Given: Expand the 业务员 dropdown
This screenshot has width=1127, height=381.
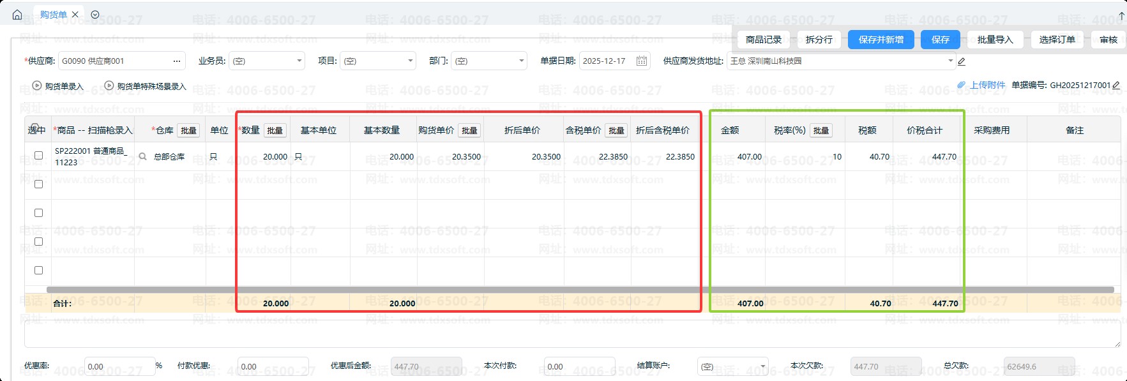Looking at the screenshot, I should point(299,61).
